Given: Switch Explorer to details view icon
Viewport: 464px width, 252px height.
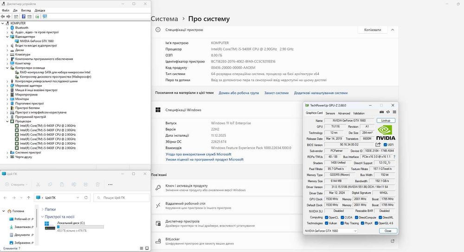Looking at the screenshot, I should tap(142, 248).
